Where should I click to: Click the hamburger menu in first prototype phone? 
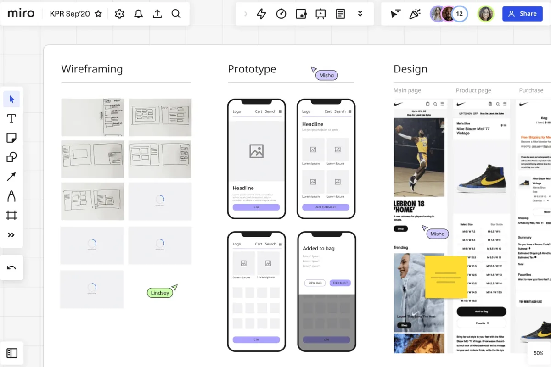click(x=281, y=111)
